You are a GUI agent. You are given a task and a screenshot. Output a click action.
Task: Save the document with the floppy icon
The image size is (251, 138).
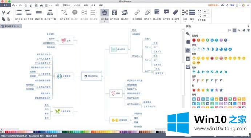(x=36, y=5)
